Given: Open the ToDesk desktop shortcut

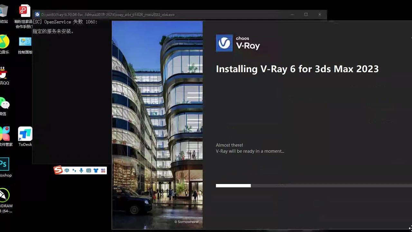Looking at the screenshot, I should point(25,137).
